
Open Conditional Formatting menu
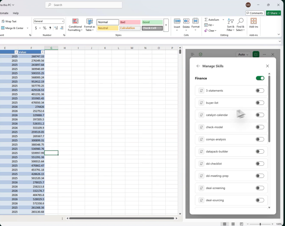[75, 25]
